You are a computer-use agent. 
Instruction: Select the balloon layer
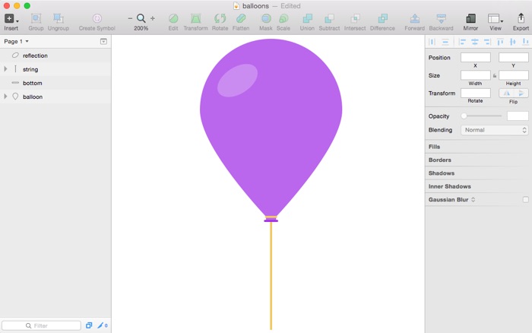55,97
